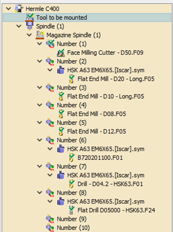
Task: Select the 'Tool to be mounted' row
Action: tap(87, 18)
